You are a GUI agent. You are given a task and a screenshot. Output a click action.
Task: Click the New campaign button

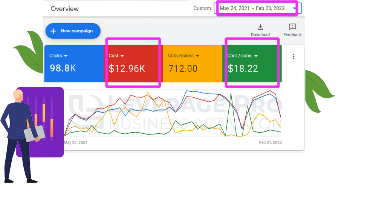pos(73,31)
